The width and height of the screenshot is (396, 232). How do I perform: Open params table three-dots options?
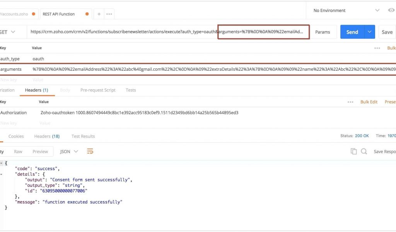[377, 48]
